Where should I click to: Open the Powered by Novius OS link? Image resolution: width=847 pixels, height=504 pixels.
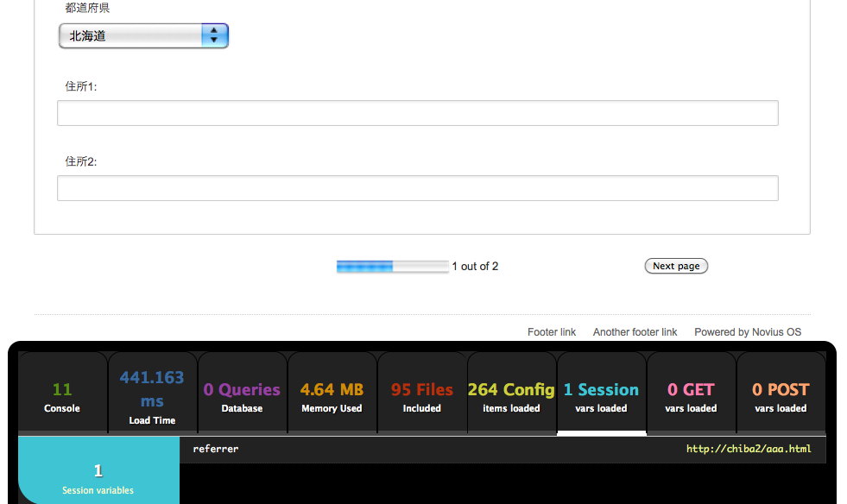pyautogui.click(x=748, y=332)
